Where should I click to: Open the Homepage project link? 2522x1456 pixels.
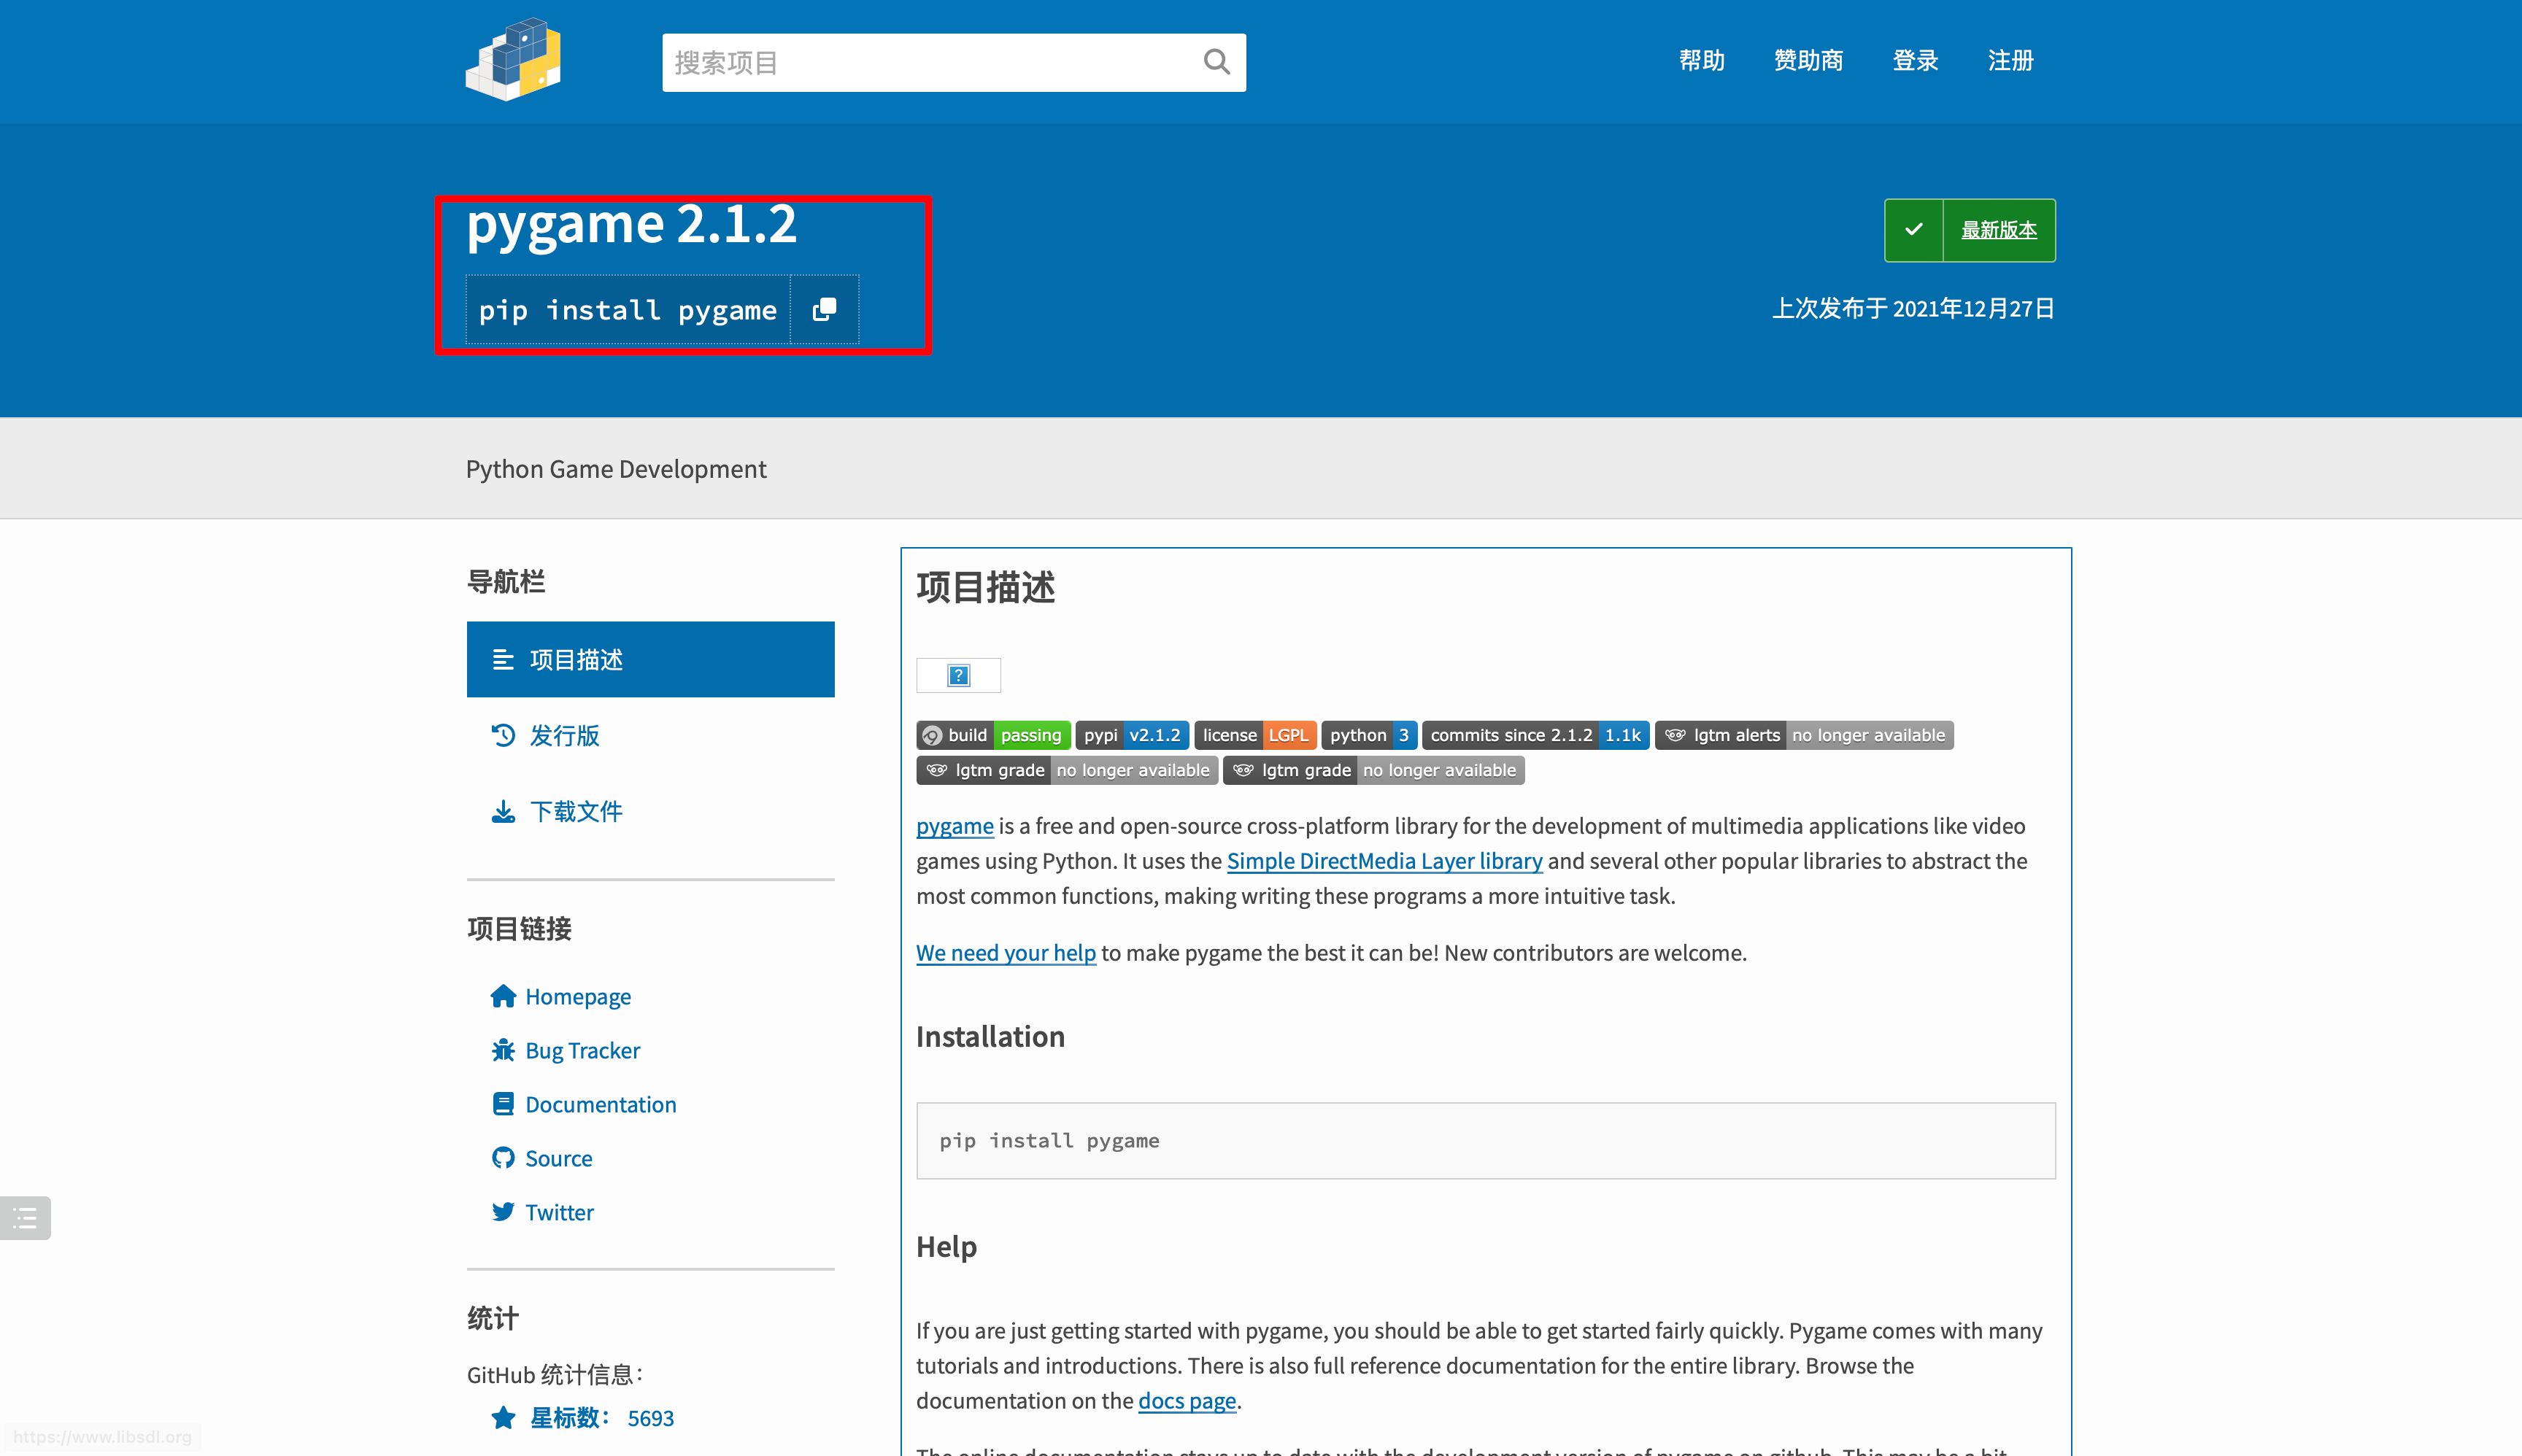(577, 996)
